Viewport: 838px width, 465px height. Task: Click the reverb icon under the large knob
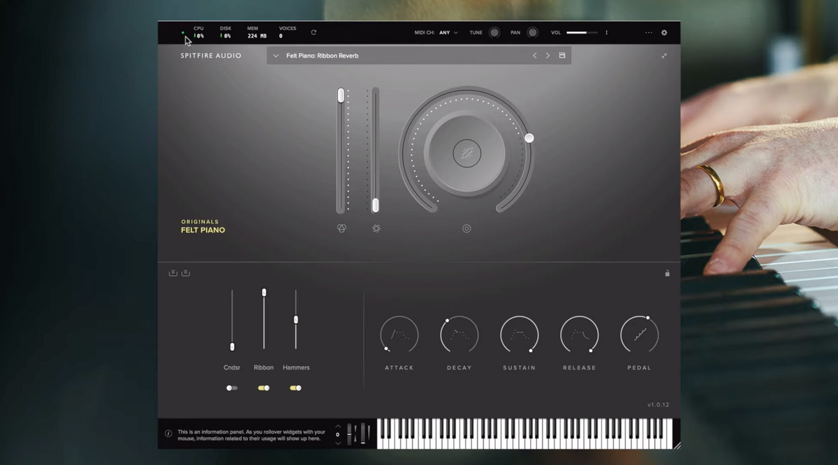pyautogui.click(x=466, y=229)
